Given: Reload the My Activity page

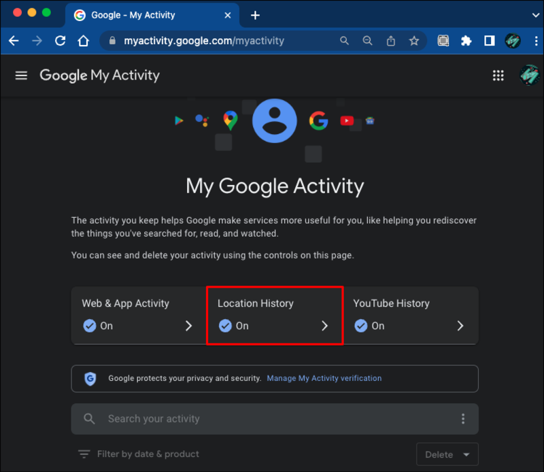Looking at the screenshot, I should click(x=61, y=41).
